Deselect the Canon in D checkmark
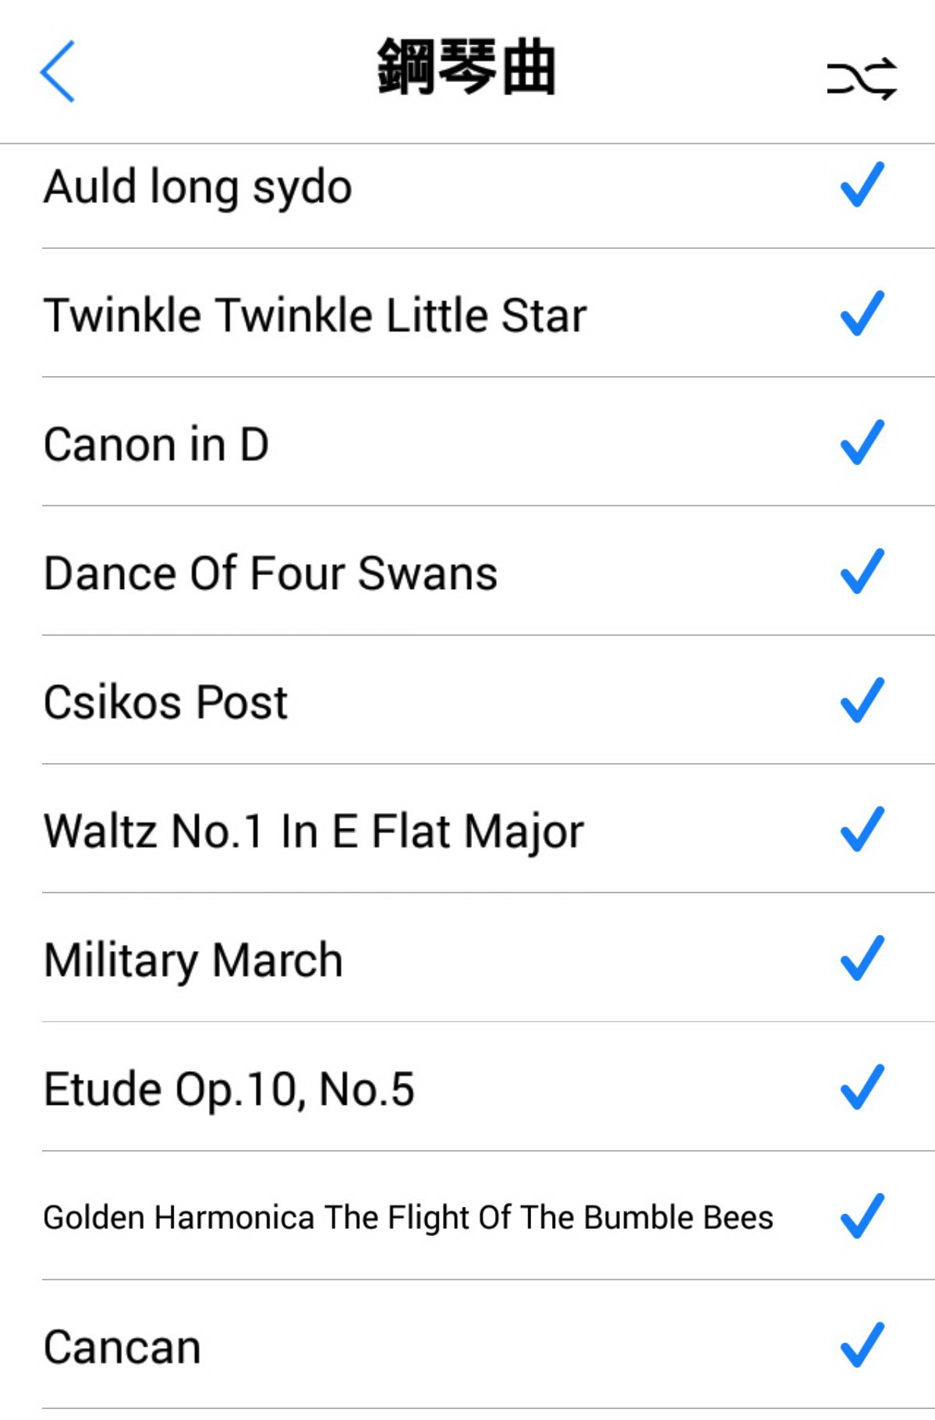The image size is (935, 1420). click(862, 442)
